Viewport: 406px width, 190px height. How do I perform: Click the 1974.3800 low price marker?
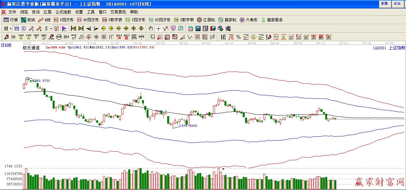[188, 126]
